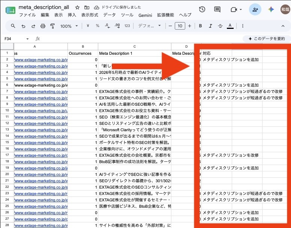Open the URL link in row 2
This screenshot has height=228, width=291.
pyautogui.click(x=41, y=60)
